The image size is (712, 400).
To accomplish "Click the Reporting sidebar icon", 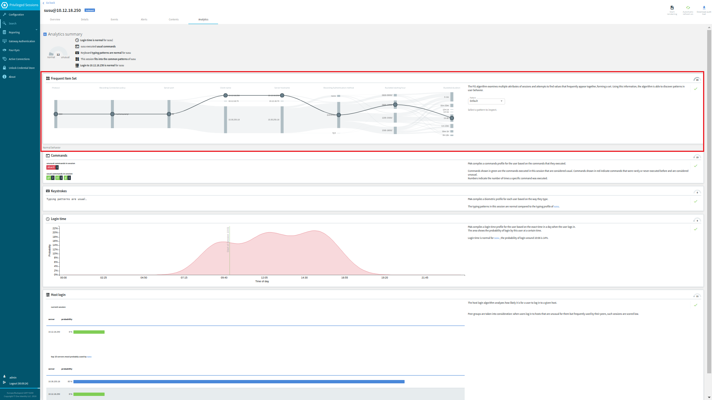I will [x=4, y=32].
